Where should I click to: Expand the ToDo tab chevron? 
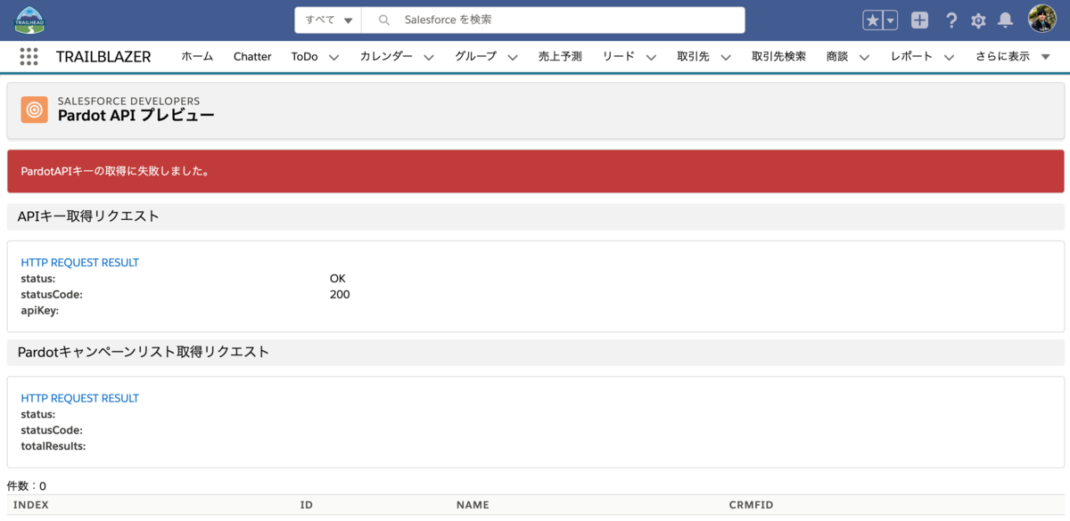coord(334,57)
